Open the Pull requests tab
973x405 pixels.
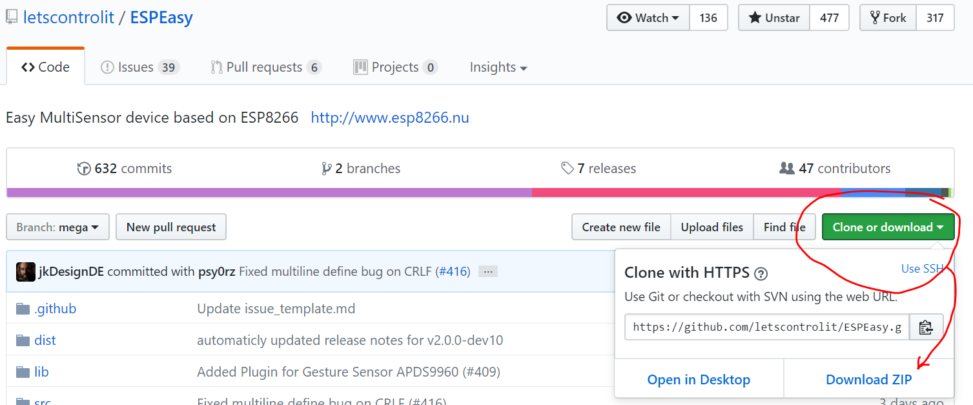pyautogui.click(x=266, y=67)
